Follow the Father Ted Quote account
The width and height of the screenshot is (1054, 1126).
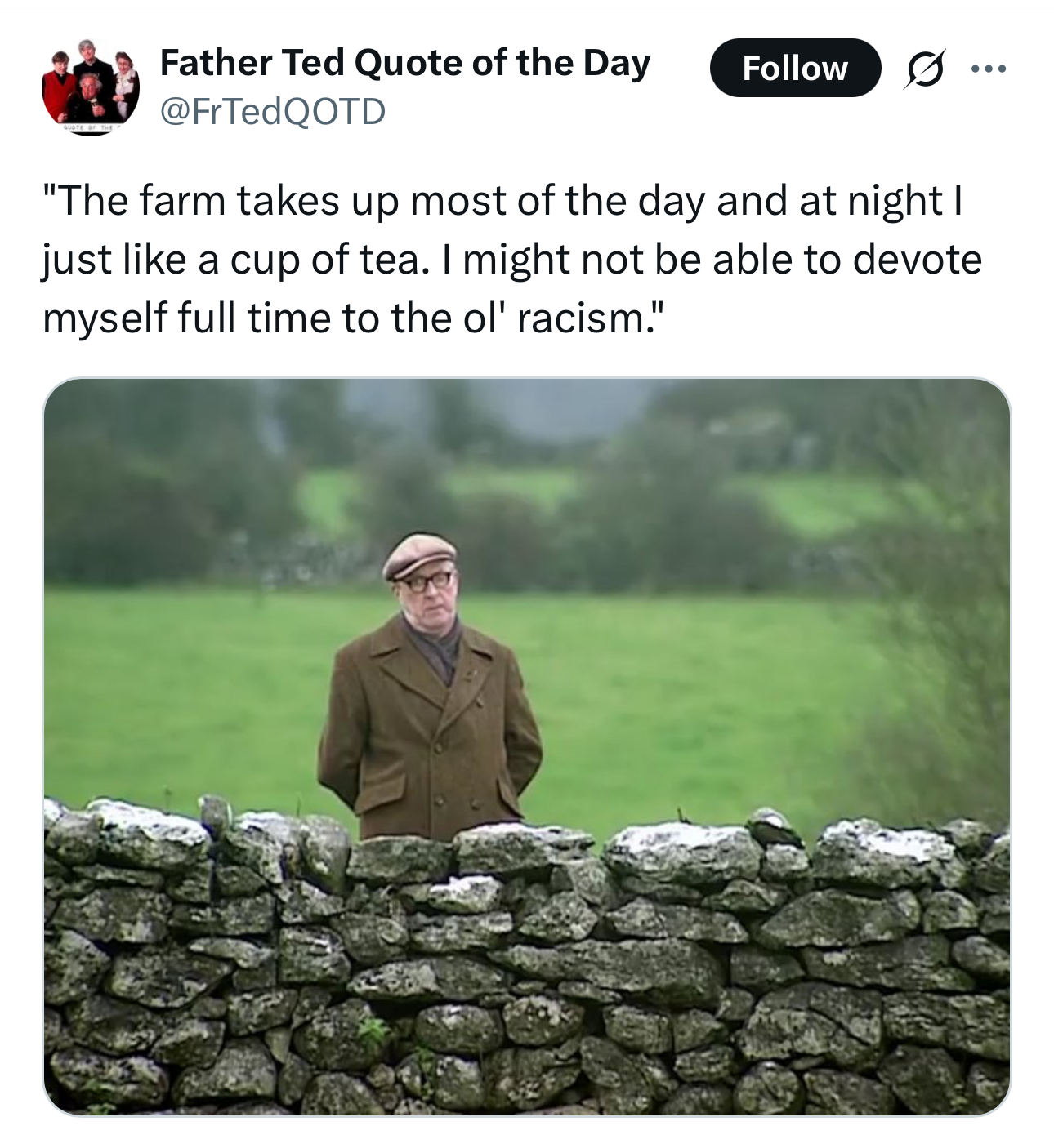click(x=796, y=69)
